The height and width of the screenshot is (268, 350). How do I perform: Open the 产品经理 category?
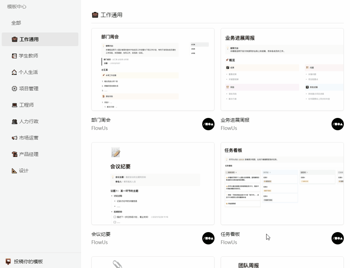pyautogui.click(x=40, y=154)
